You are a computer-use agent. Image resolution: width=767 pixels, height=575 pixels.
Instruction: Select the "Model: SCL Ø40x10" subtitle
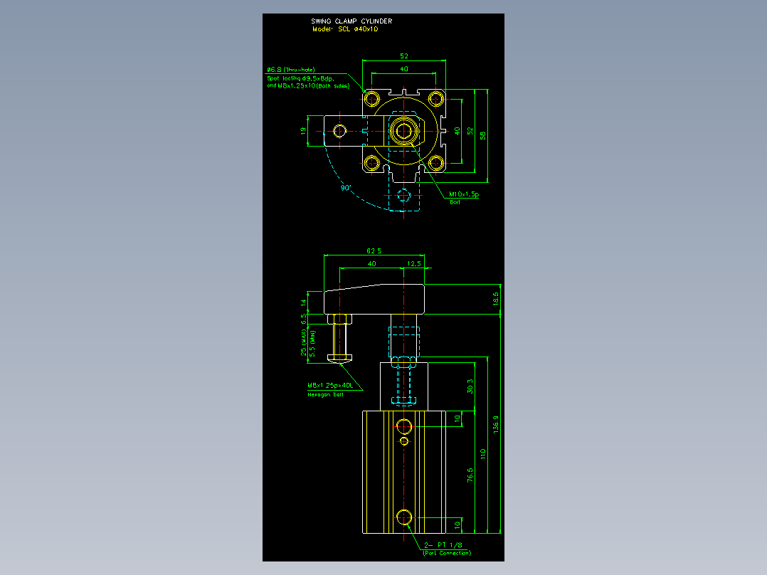coord(345,29)
